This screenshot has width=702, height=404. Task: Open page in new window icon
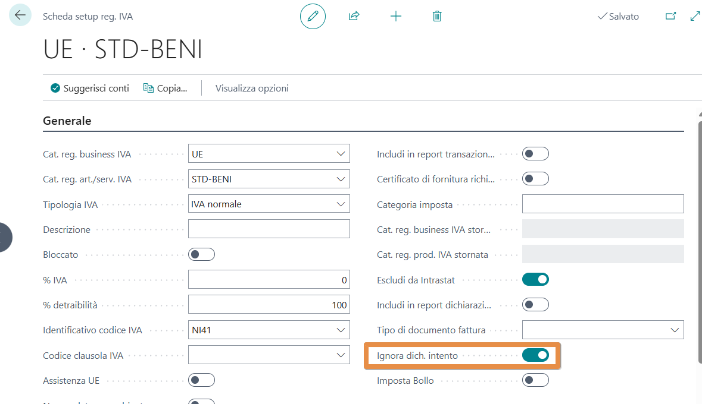tap(671, 17)
